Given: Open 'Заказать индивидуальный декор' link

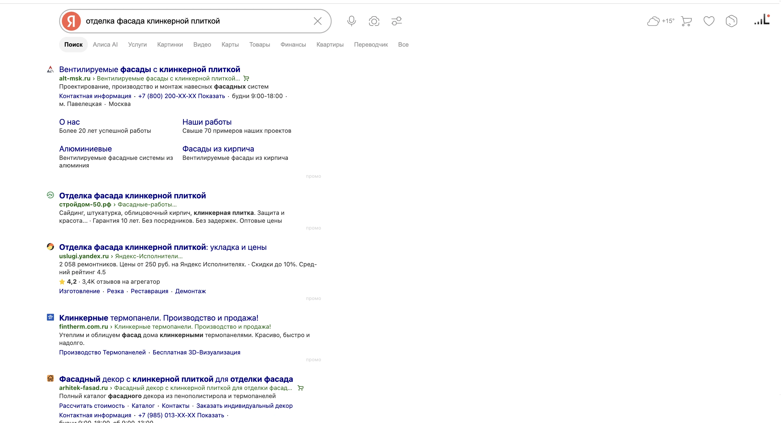Looking at the screenshot, I should click(244, 406).
